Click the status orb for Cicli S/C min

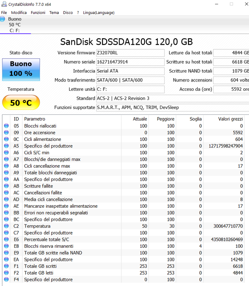(x=6, y=153)
